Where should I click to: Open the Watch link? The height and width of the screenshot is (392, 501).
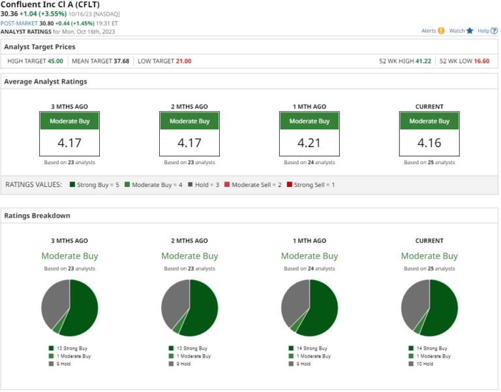click(457, 31)
